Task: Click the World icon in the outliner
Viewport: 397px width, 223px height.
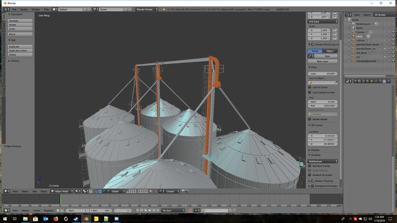Action: click(x=354, y=28)
